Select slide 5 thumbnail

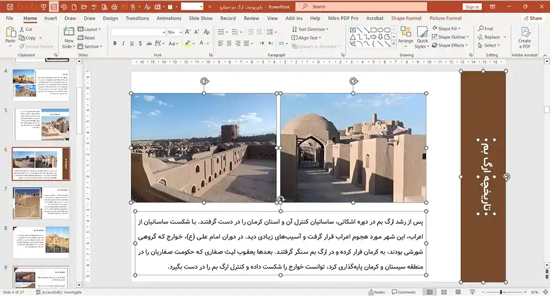(x=41, y=124)
